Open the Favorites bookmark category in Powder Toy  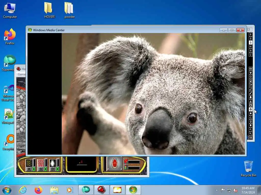point(251,125)
